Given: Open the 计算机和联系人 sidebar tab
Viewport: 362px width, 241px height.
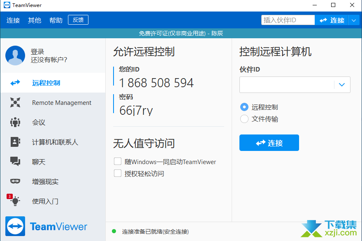Looking at the screenshot, I should [53, 142].
